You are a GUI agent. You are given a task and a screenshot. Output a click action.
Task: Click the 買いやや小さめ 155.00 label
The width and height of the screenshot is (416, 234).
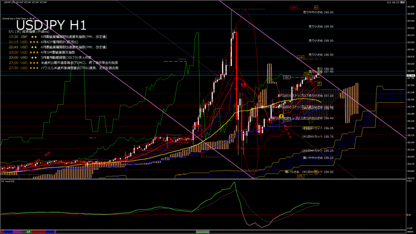click(x=318, y=158)
